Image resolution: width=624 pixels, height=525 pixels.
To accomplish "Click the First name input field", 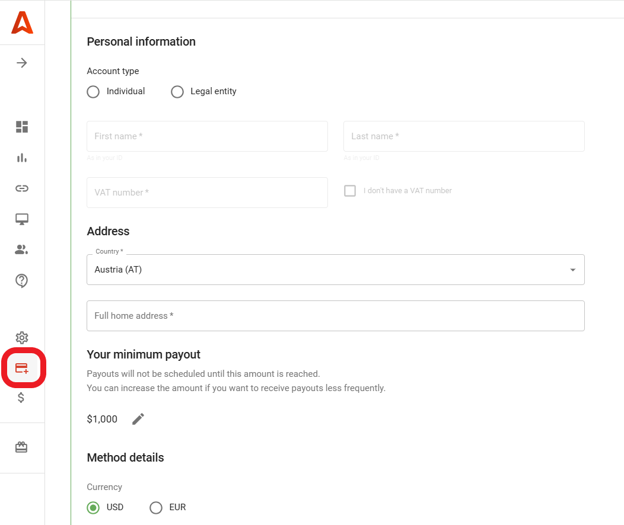I will (x=207, y=136).
